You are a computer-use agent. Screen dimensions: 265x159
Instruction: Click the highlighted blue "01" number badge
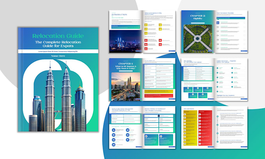(218, 23)
